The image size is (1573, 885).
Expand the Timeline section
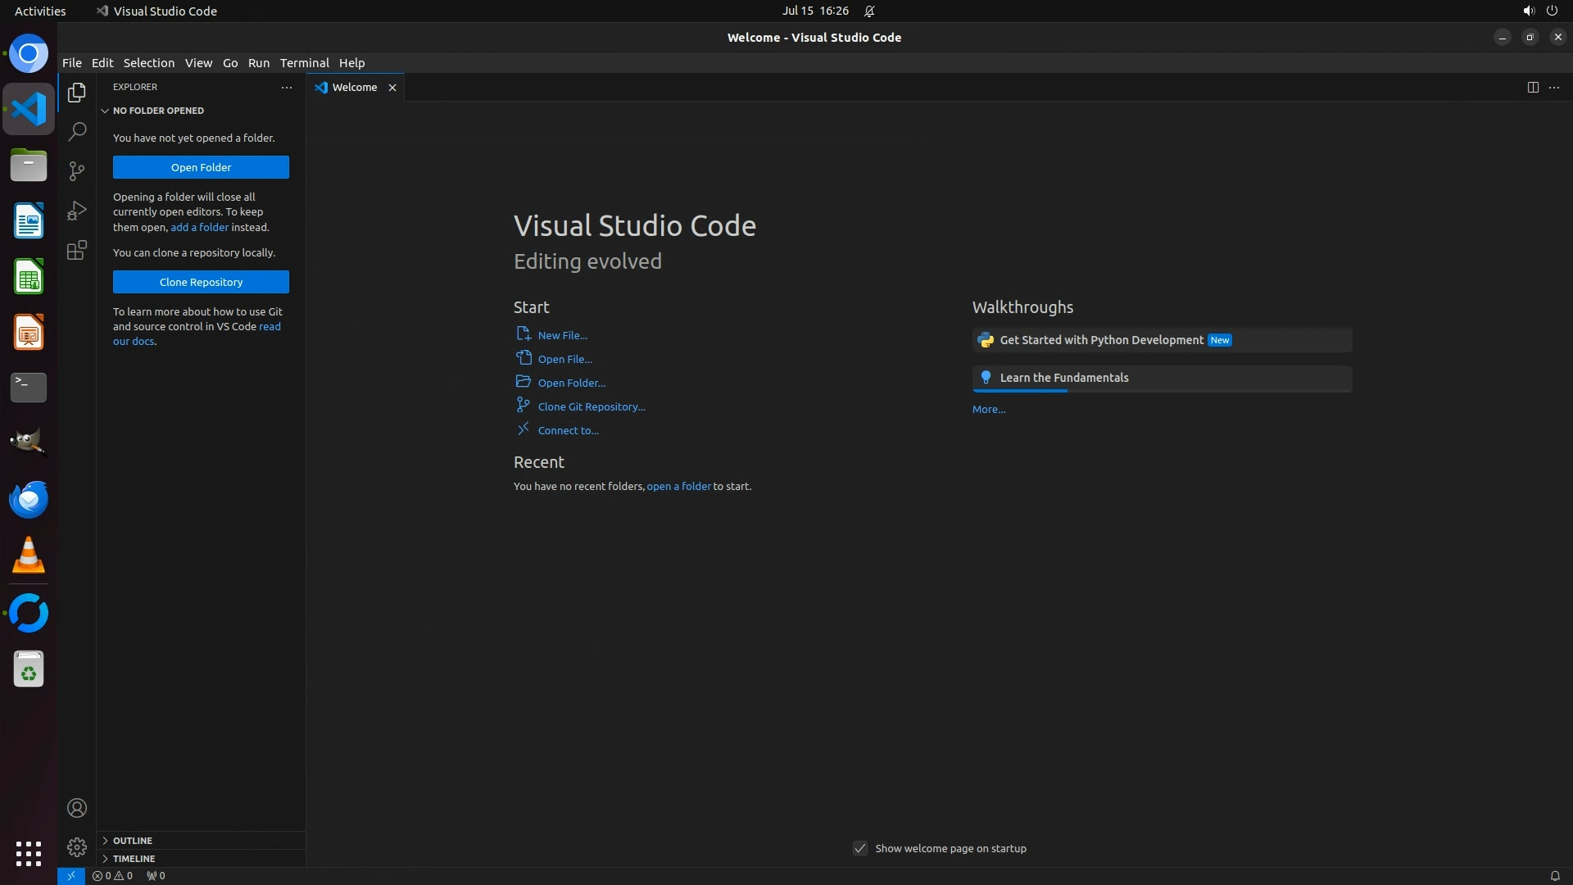[x=134, y=859]
